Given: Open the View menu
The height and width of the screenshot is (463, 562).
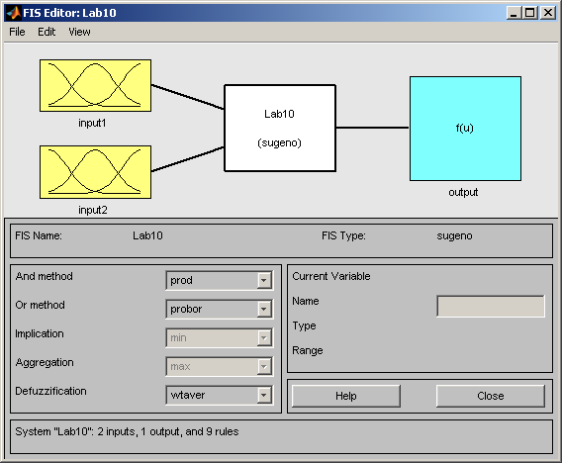Looking at the screenshot, I should (79, 32).
